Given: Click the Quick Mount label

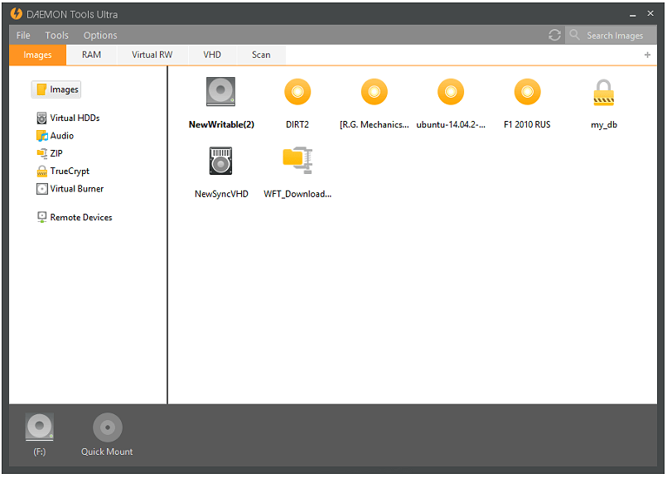Looking at the screenshot, I should tap(107, 451).
